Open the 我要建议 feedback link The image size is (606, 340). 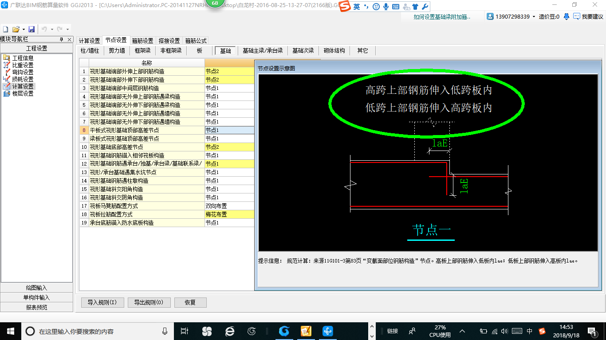[588, 16]
